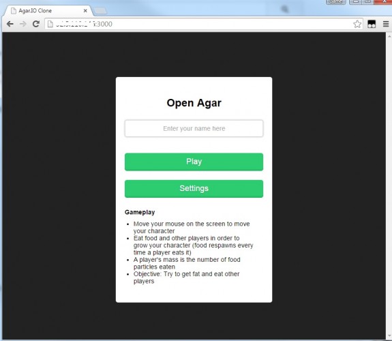The image size is (392, 341).
Task: Click the address bar URL ending :3000
Action: pos(84,24)
